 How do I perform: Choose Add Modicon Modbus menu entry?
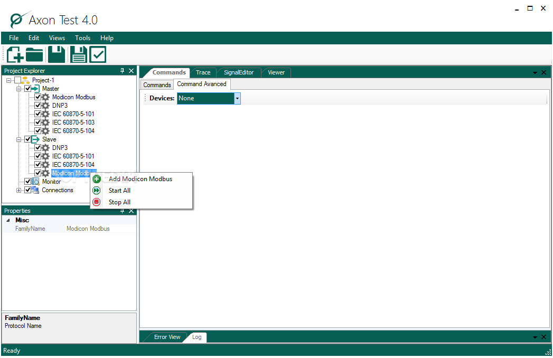(x=142, y=179)
